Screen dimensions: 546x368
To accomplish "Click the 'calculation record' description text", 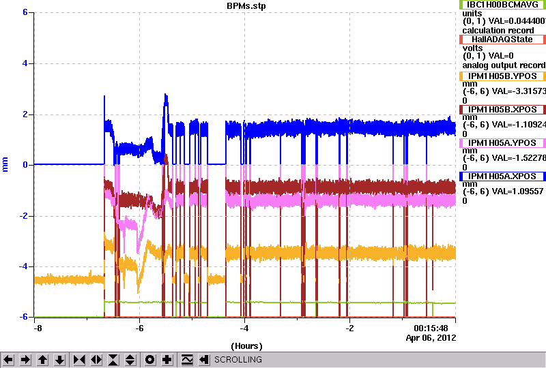I will click(498, 30).
